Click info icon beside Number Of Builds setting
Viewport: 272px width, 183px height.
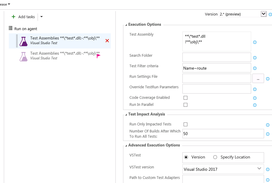[268, 134]
